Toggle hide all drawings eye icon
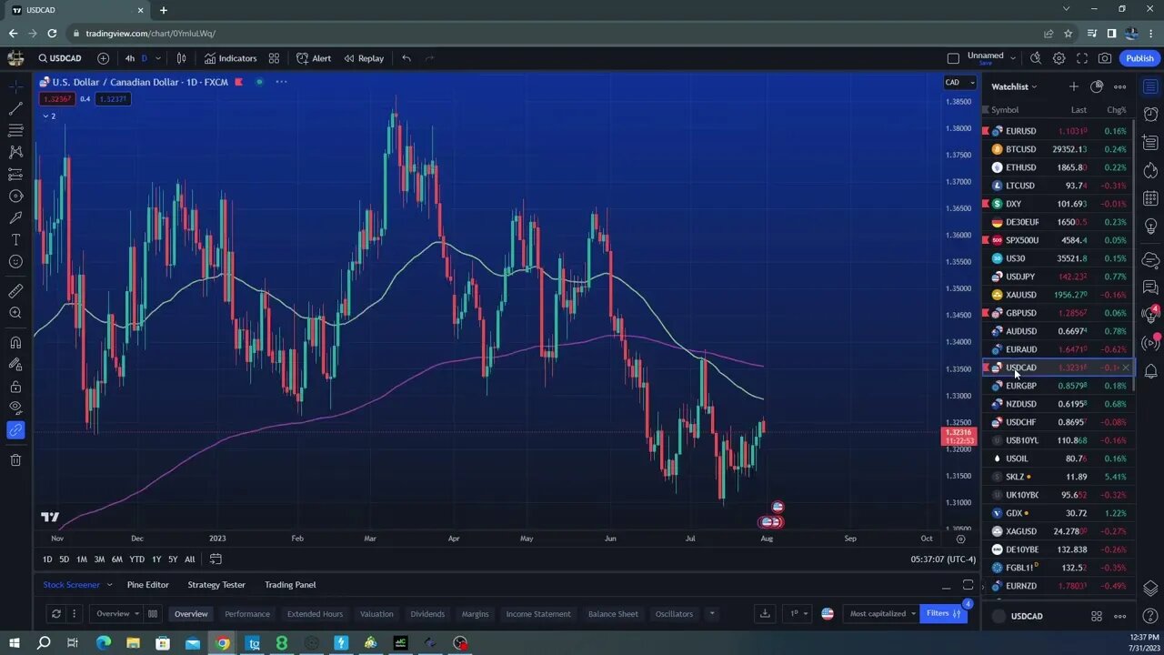The height and width of the screenshot is (655, 1164). coord(15,408)
